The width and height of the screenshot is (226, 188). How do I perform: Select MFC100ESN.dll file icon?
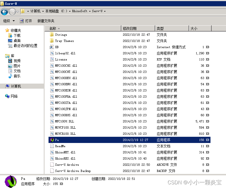[52, 90]
